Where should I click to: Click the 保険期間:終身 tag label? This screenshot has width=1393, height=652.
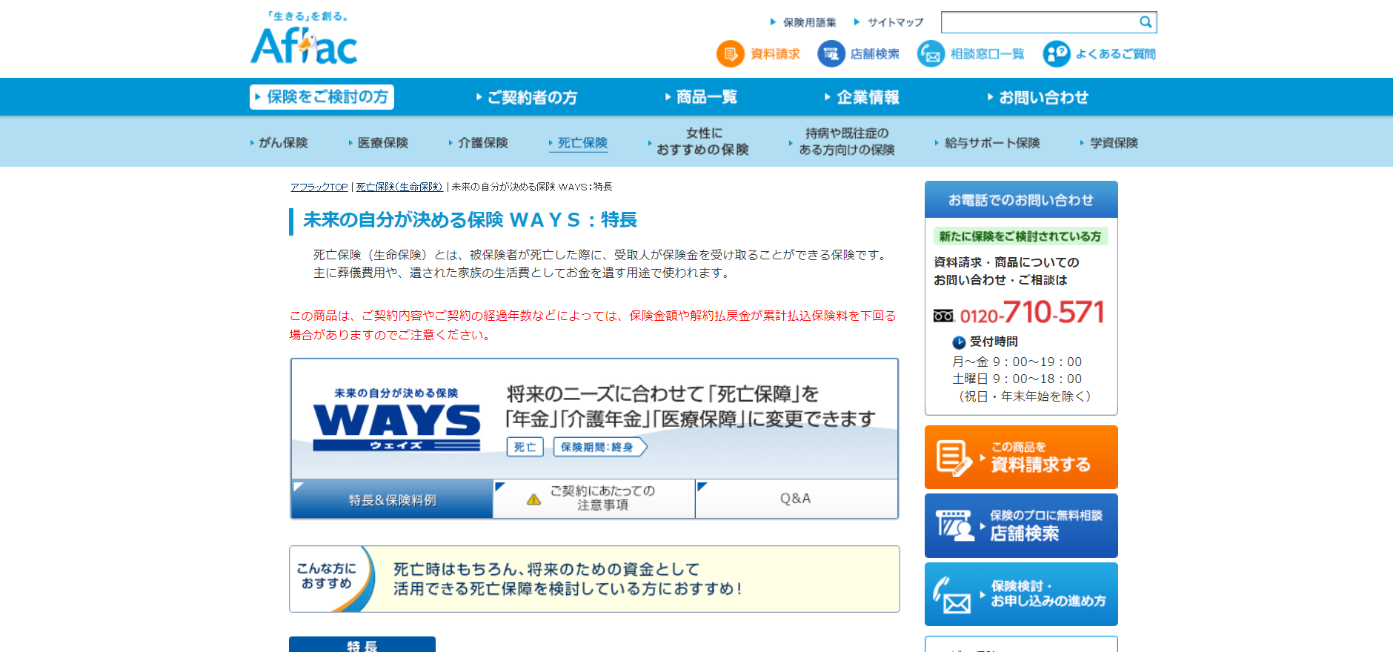(x=600, y=447)
